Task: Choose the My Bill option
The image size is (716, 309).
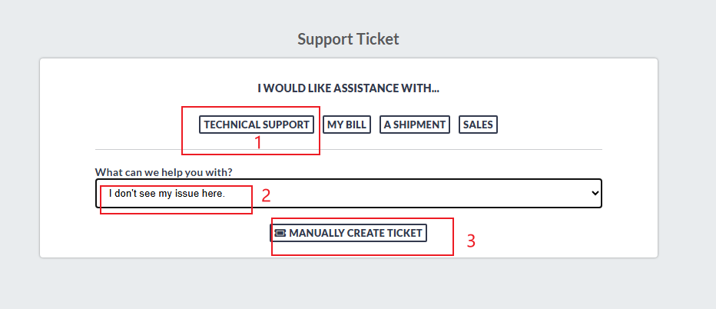Action: (346, 125)
